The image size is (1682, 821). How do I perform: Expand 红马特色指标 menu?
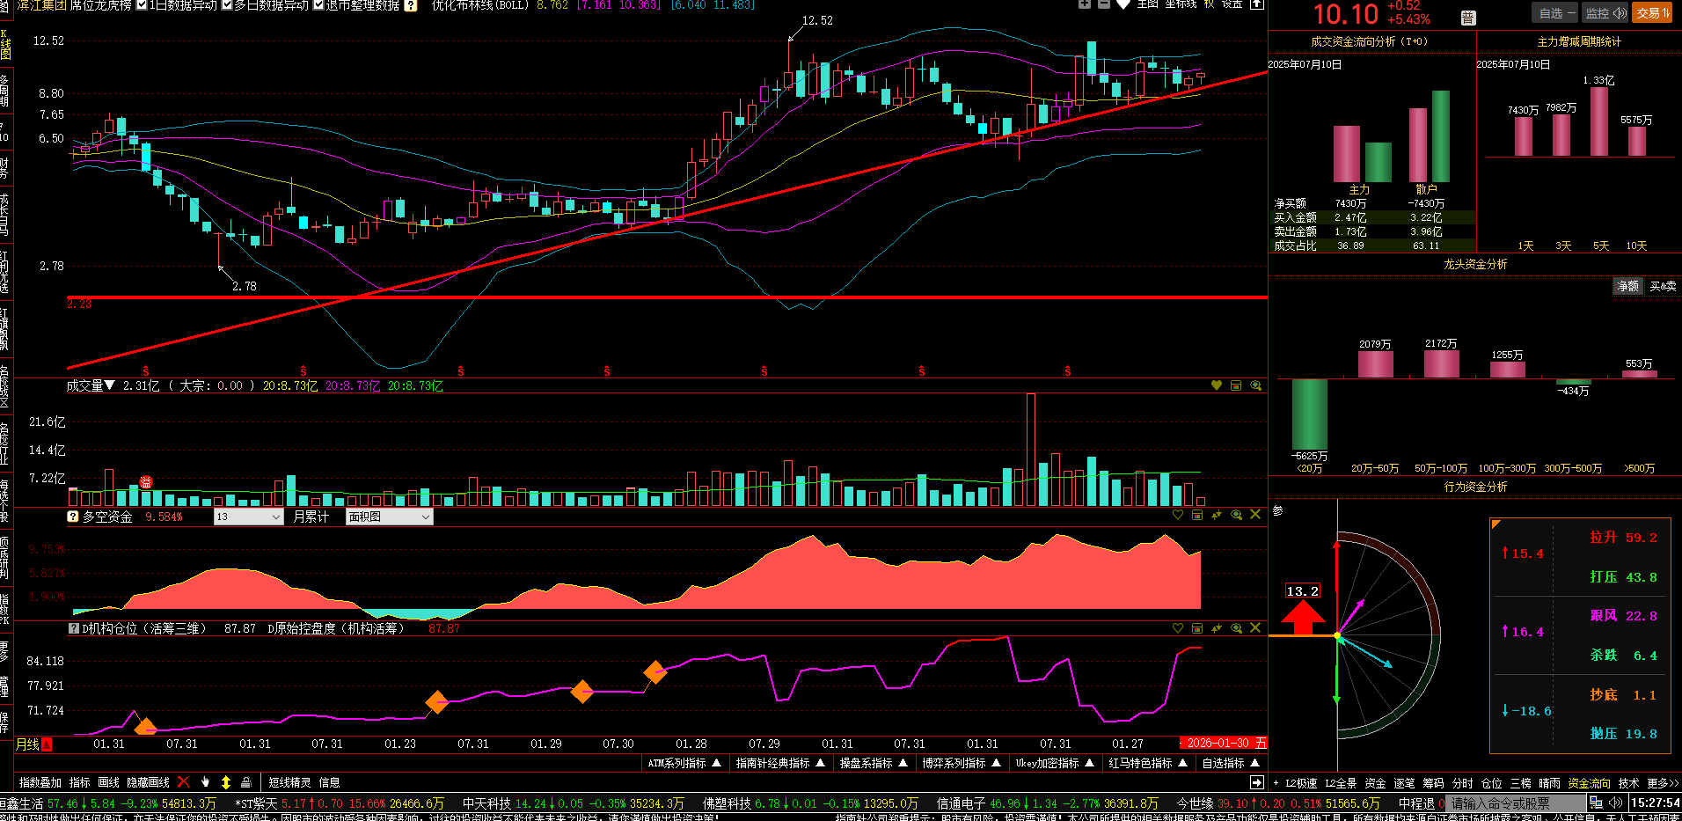(x=1148, y=763)
